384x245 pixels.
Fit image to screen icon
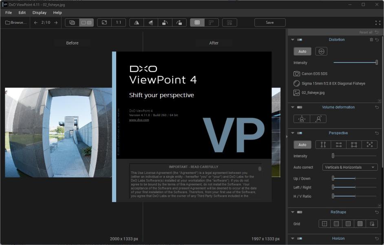click(104, 22)
